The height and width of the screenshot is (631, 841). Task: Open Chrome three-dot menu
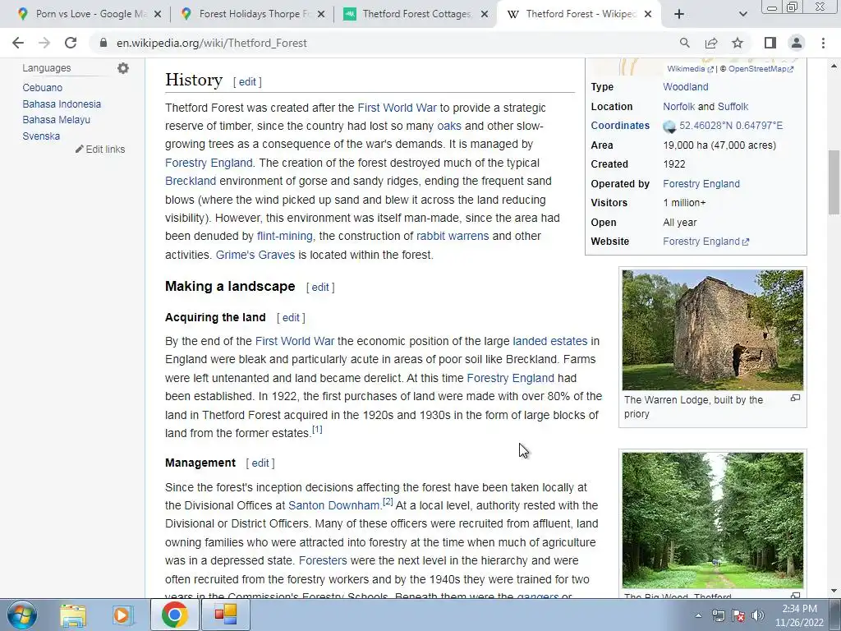(x=823, y=43)
